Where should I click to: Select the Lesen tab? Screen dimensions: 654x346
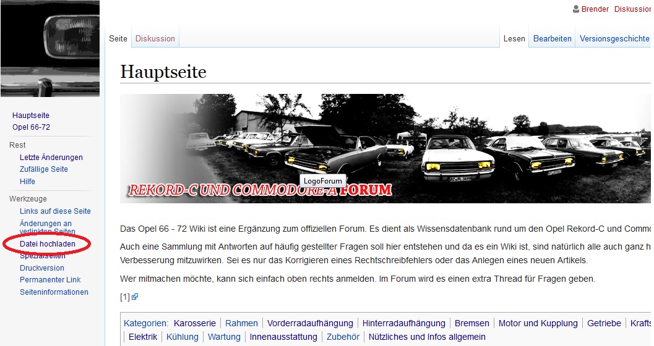click(514, 39)
